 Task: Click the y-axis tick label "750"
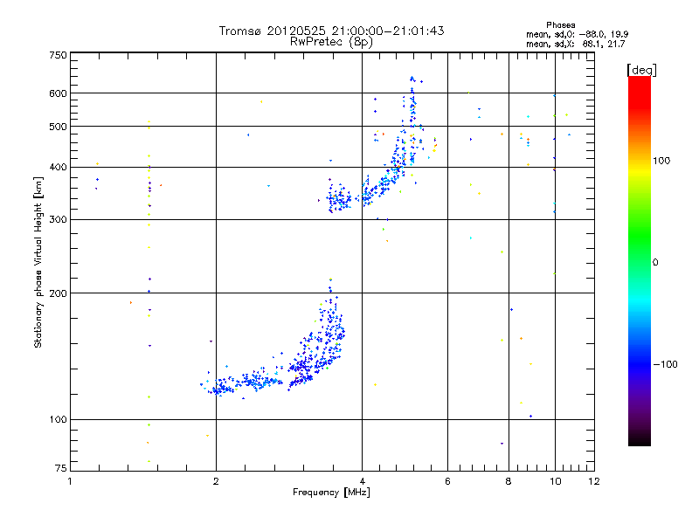click(x=58, y=55)
